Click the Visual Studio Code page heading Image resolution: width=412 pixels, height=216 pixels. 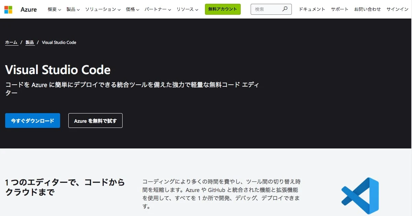pyautogui.click(x=58, y=70)
